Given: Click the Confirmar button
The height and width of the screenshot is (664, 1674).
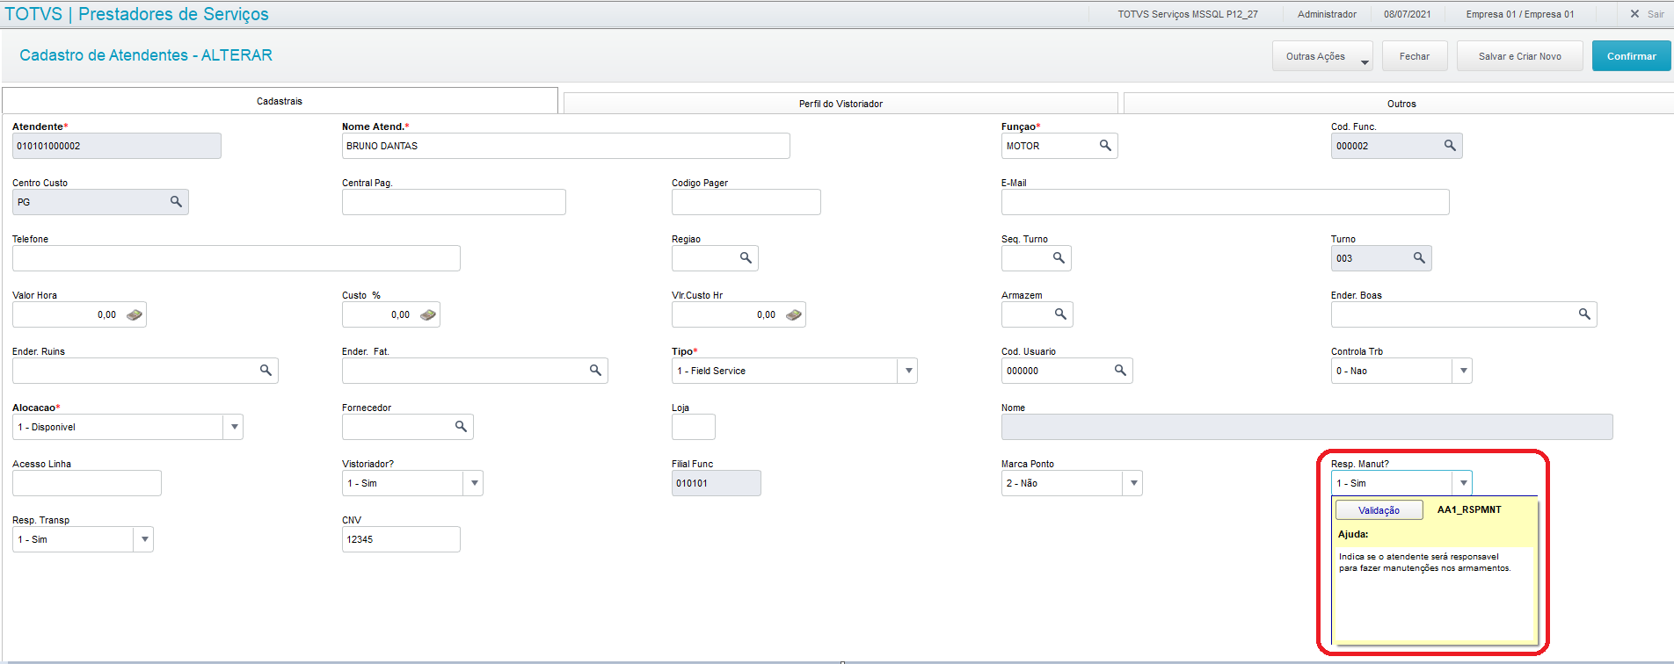Looking at the screenshot, I should point(1632,56).
